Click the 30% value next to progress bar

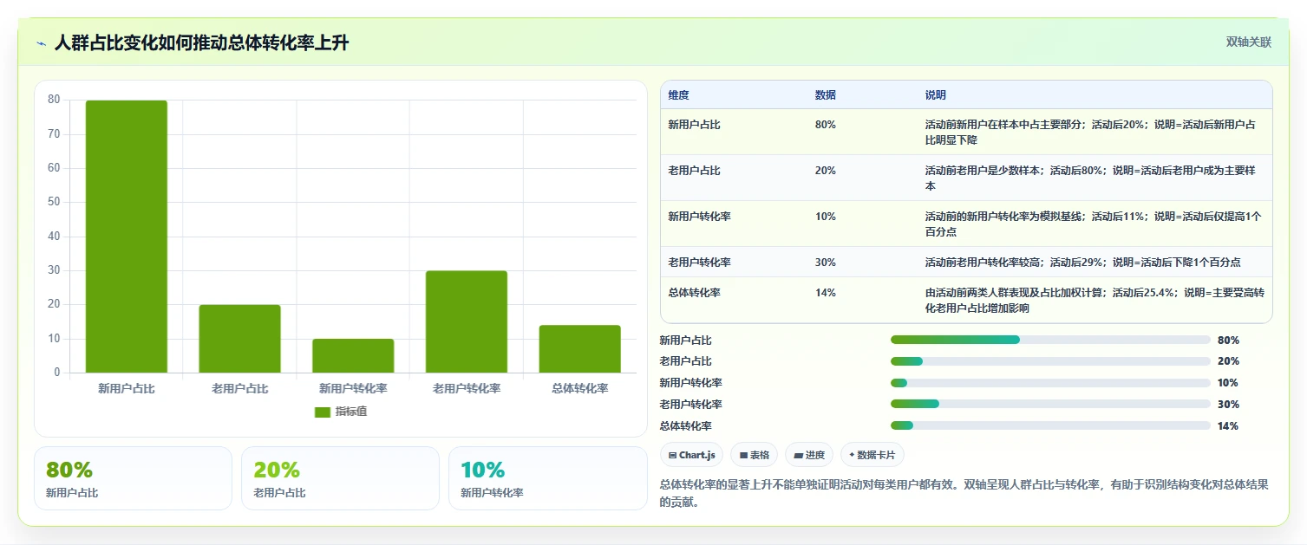[1228, 405]
